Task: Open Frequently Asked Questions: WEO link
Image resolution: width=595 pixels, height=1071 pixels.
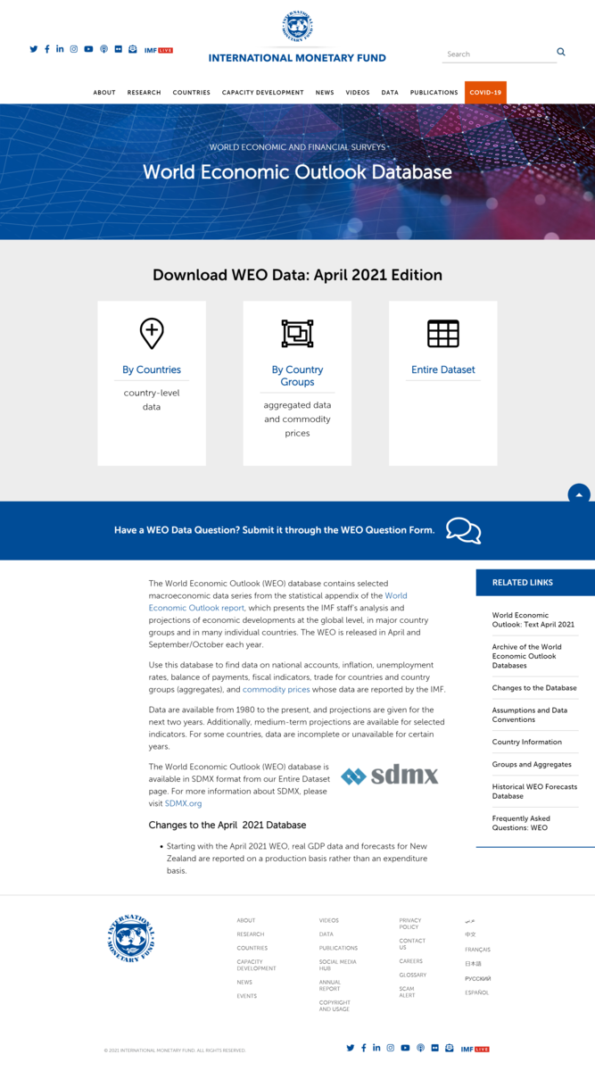Action: point(521,823)
